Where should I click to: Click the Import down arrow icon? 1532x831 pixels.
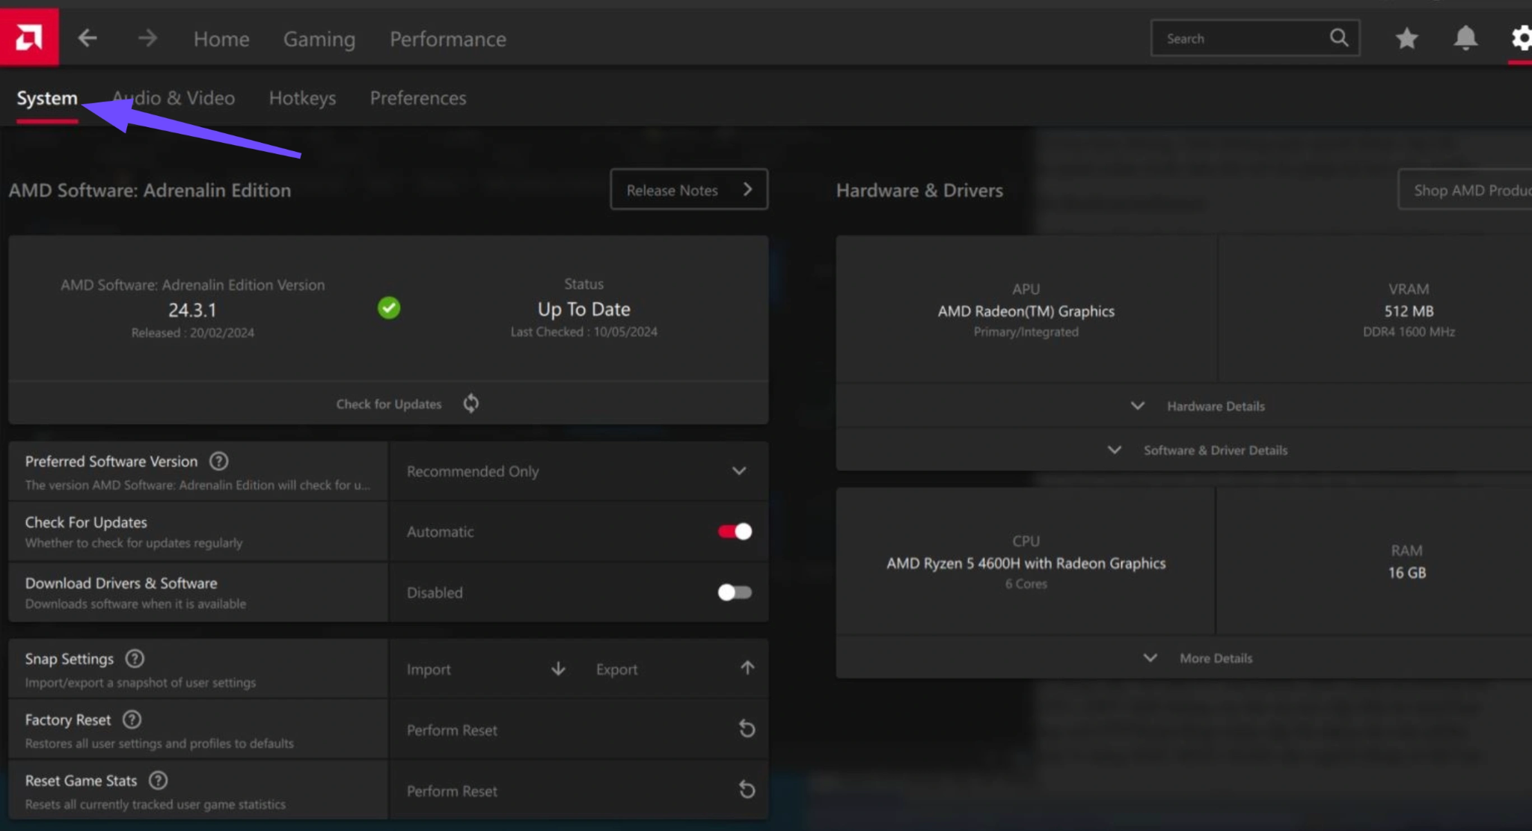coord(558,669)
